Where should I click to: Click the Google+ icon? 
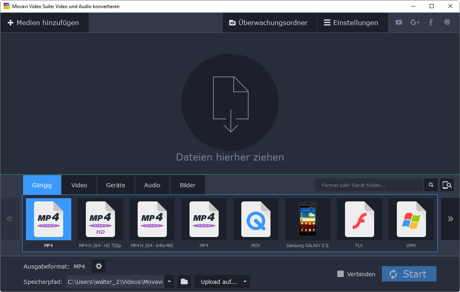[415, 23]
